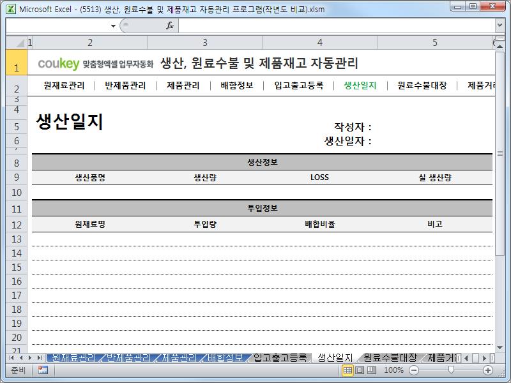
Task: Open the Name Box dropdown arrow
Action: click(113, 26)
